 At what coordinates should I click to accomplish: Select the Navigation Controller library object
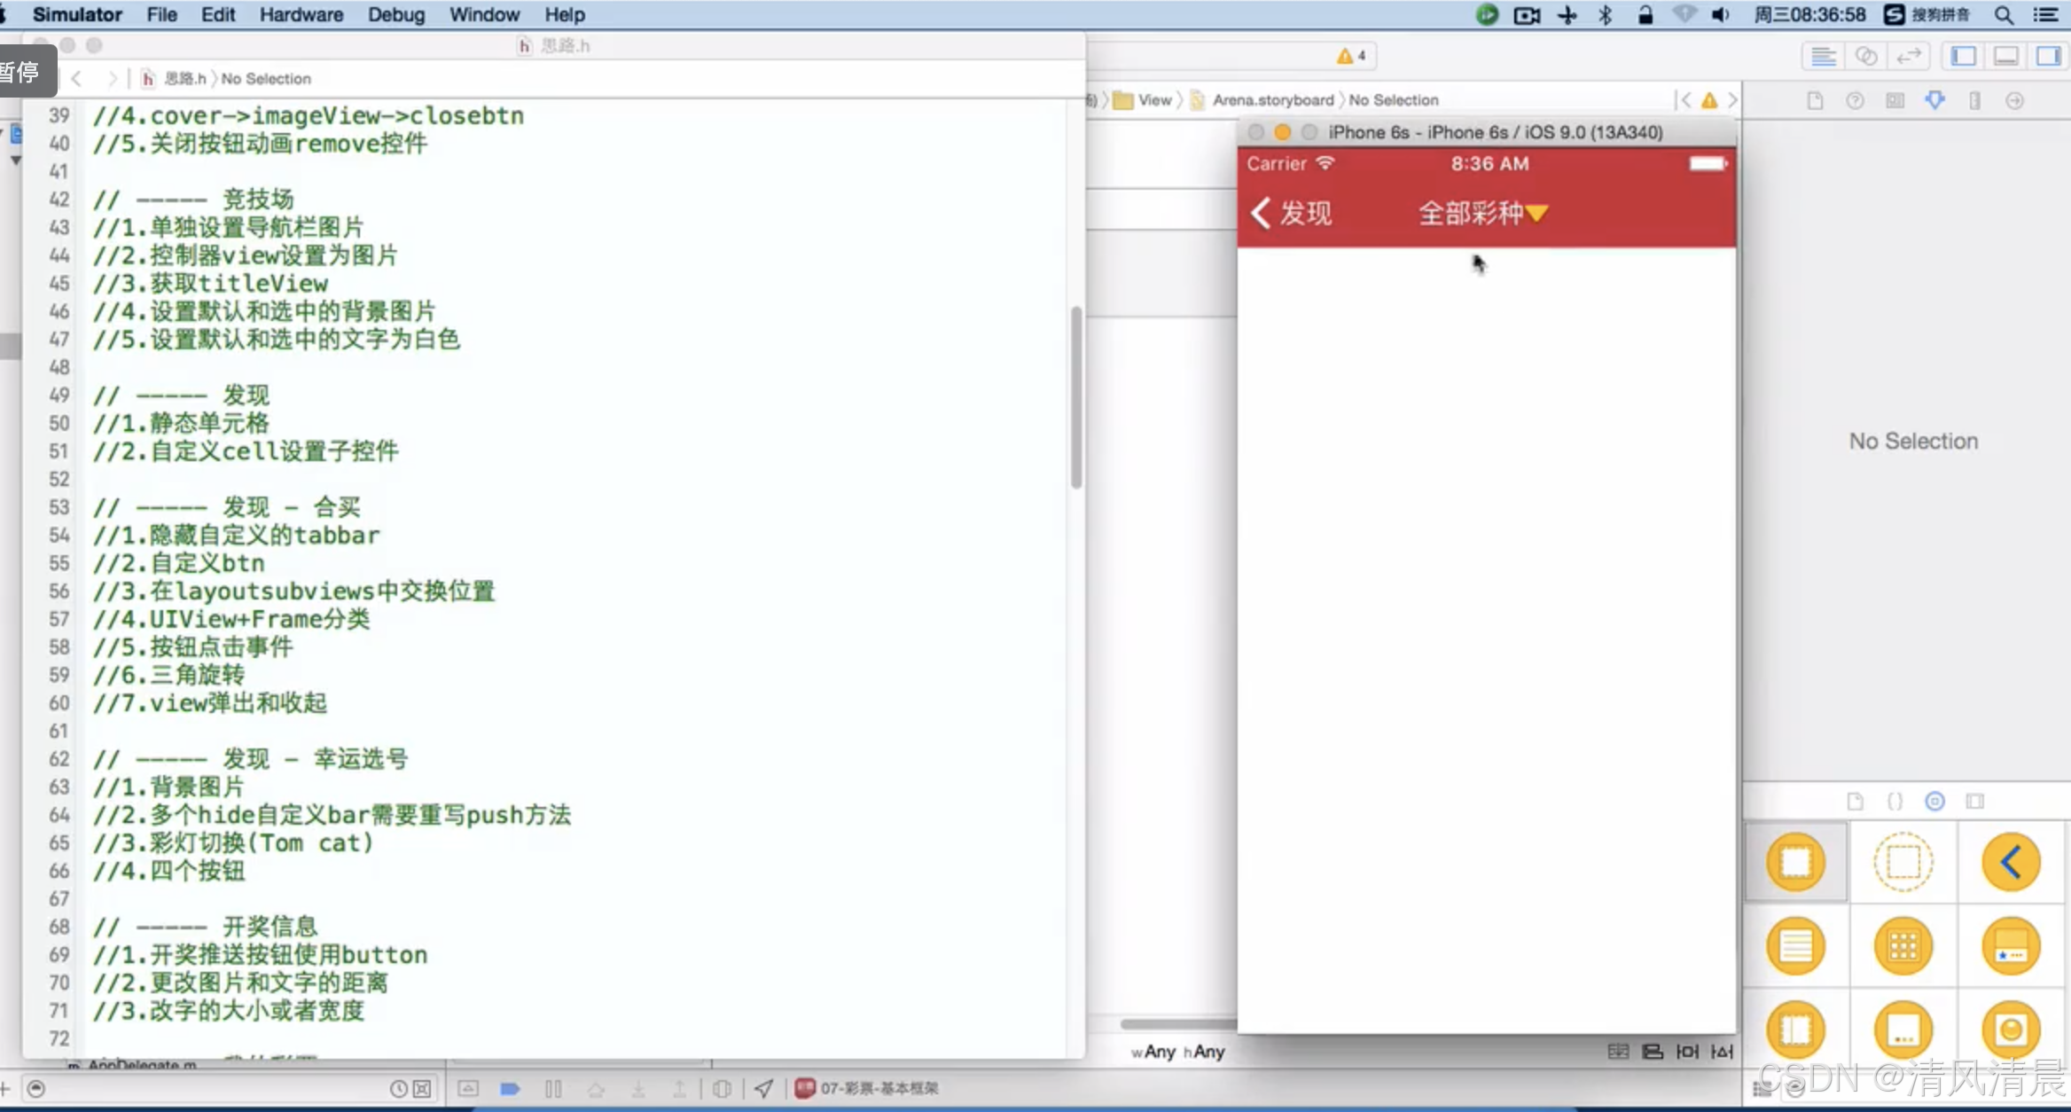tap(2011, 862)
